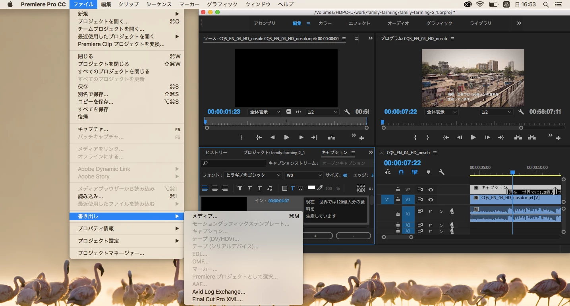Viewport: 570px width, 306px height.
Task: Switch to カラー workspace tab
Action: [x=325, y=23]
